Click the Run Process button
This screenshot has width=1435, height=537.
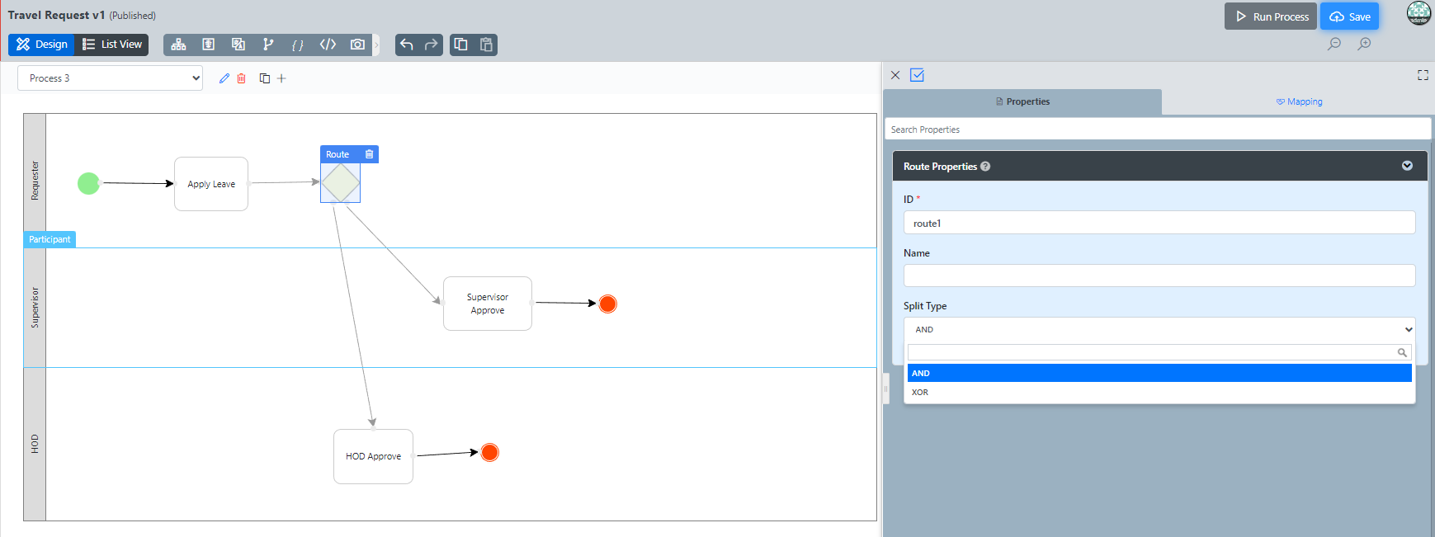[1271, 16]
